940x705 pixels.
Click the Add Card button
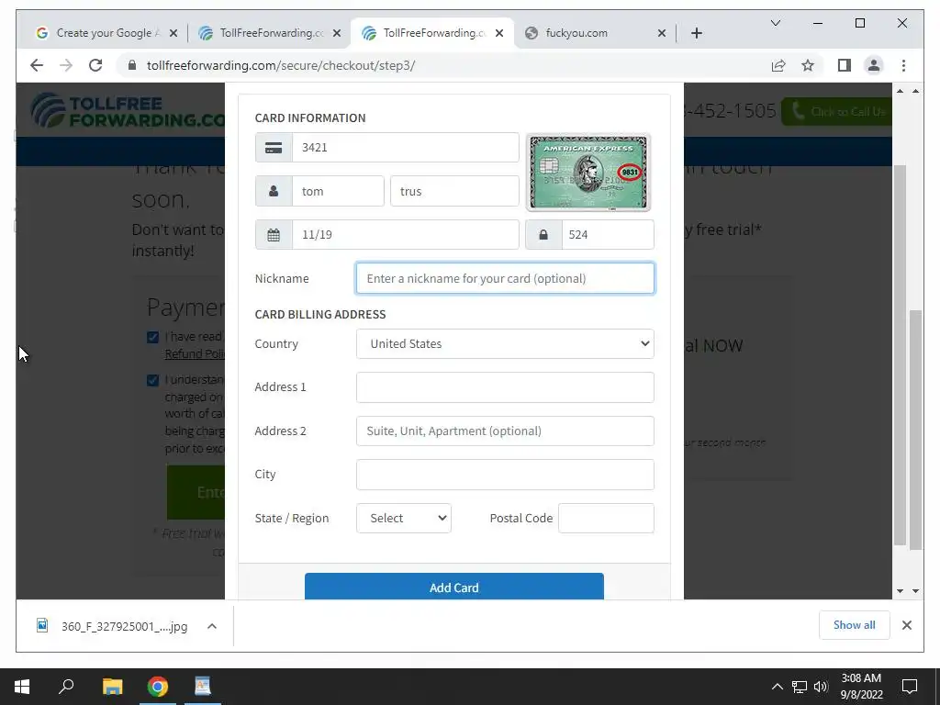454,587
